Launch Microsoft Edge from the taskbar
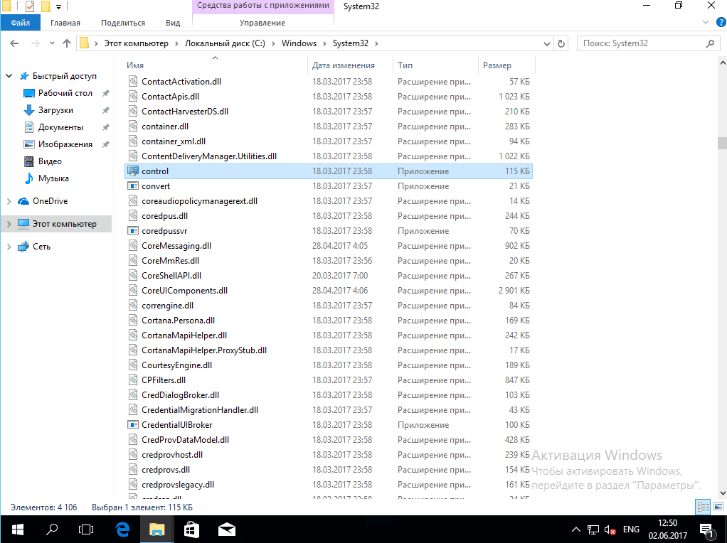The image size is (727, 543). point(122,529)
